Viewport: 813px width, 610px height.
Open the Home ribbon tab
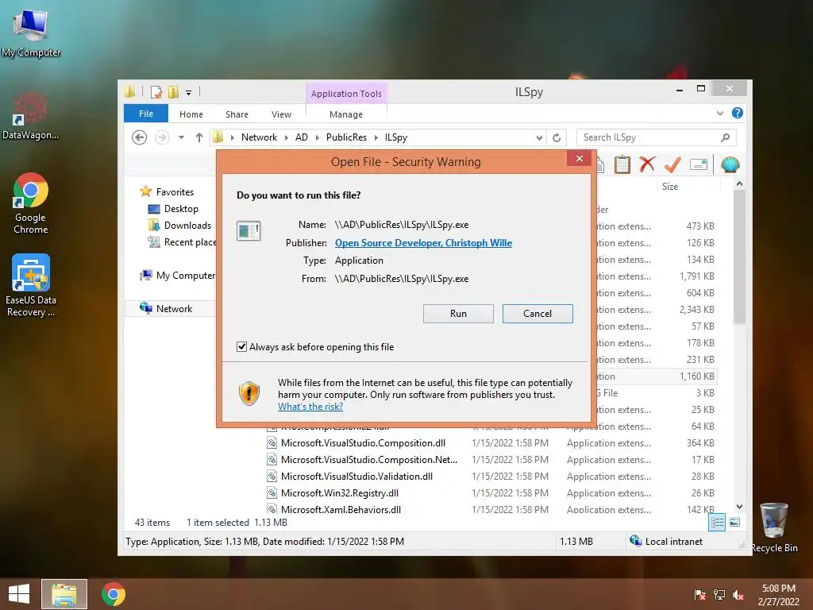coord(191,114)
